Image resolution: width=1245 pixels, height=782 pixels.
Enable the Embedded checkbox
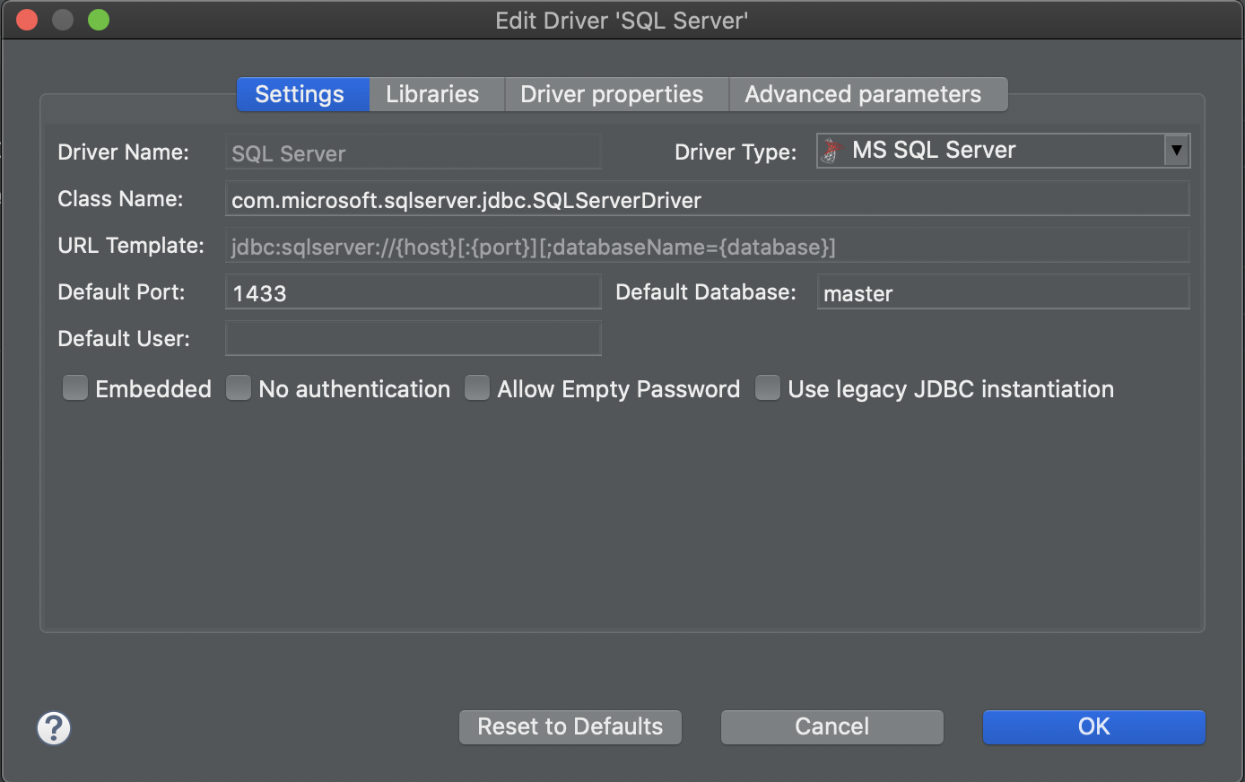click(x=75, y=387)
